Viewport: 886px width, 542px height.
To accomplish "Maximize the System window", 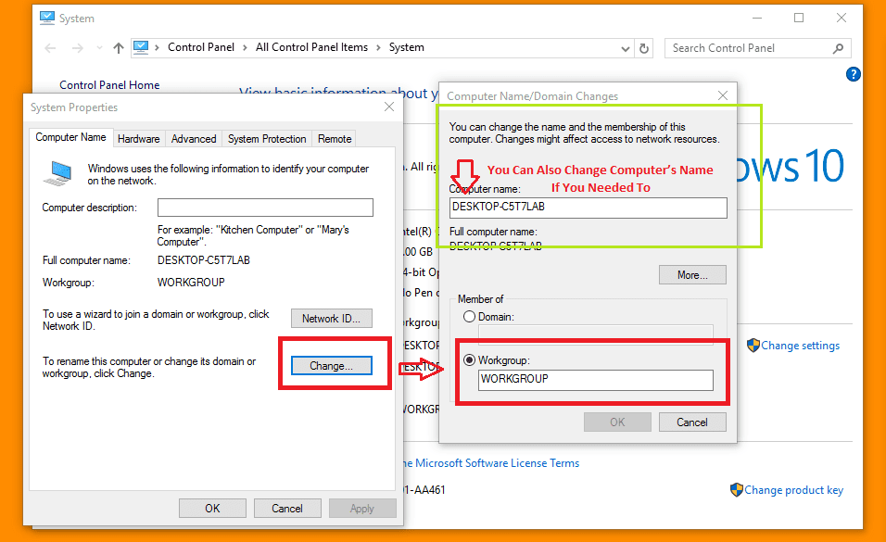I will (799, 19).
